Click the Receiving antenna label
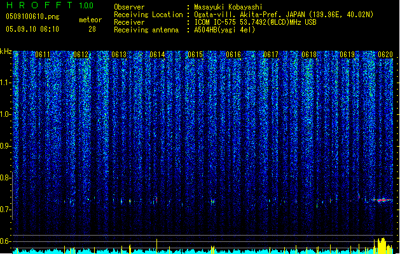Viewport: 400px width, 254px height. (x=146, y=30)
